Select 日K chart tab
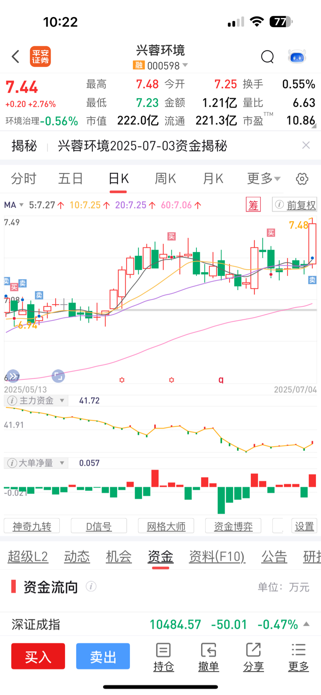The height and width of the screenshot is (695, 321). [118, 179]
